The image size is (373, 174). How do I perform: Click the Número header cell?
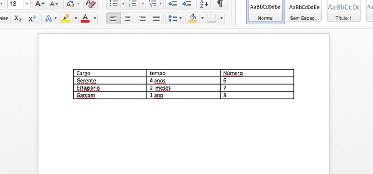click(257, 73)
